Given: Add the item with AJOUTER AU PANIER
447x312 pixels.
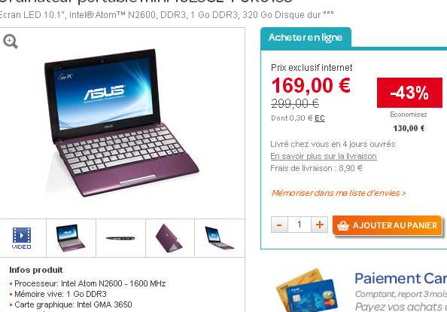Looking at the screenshot, I should pos(387,225).
